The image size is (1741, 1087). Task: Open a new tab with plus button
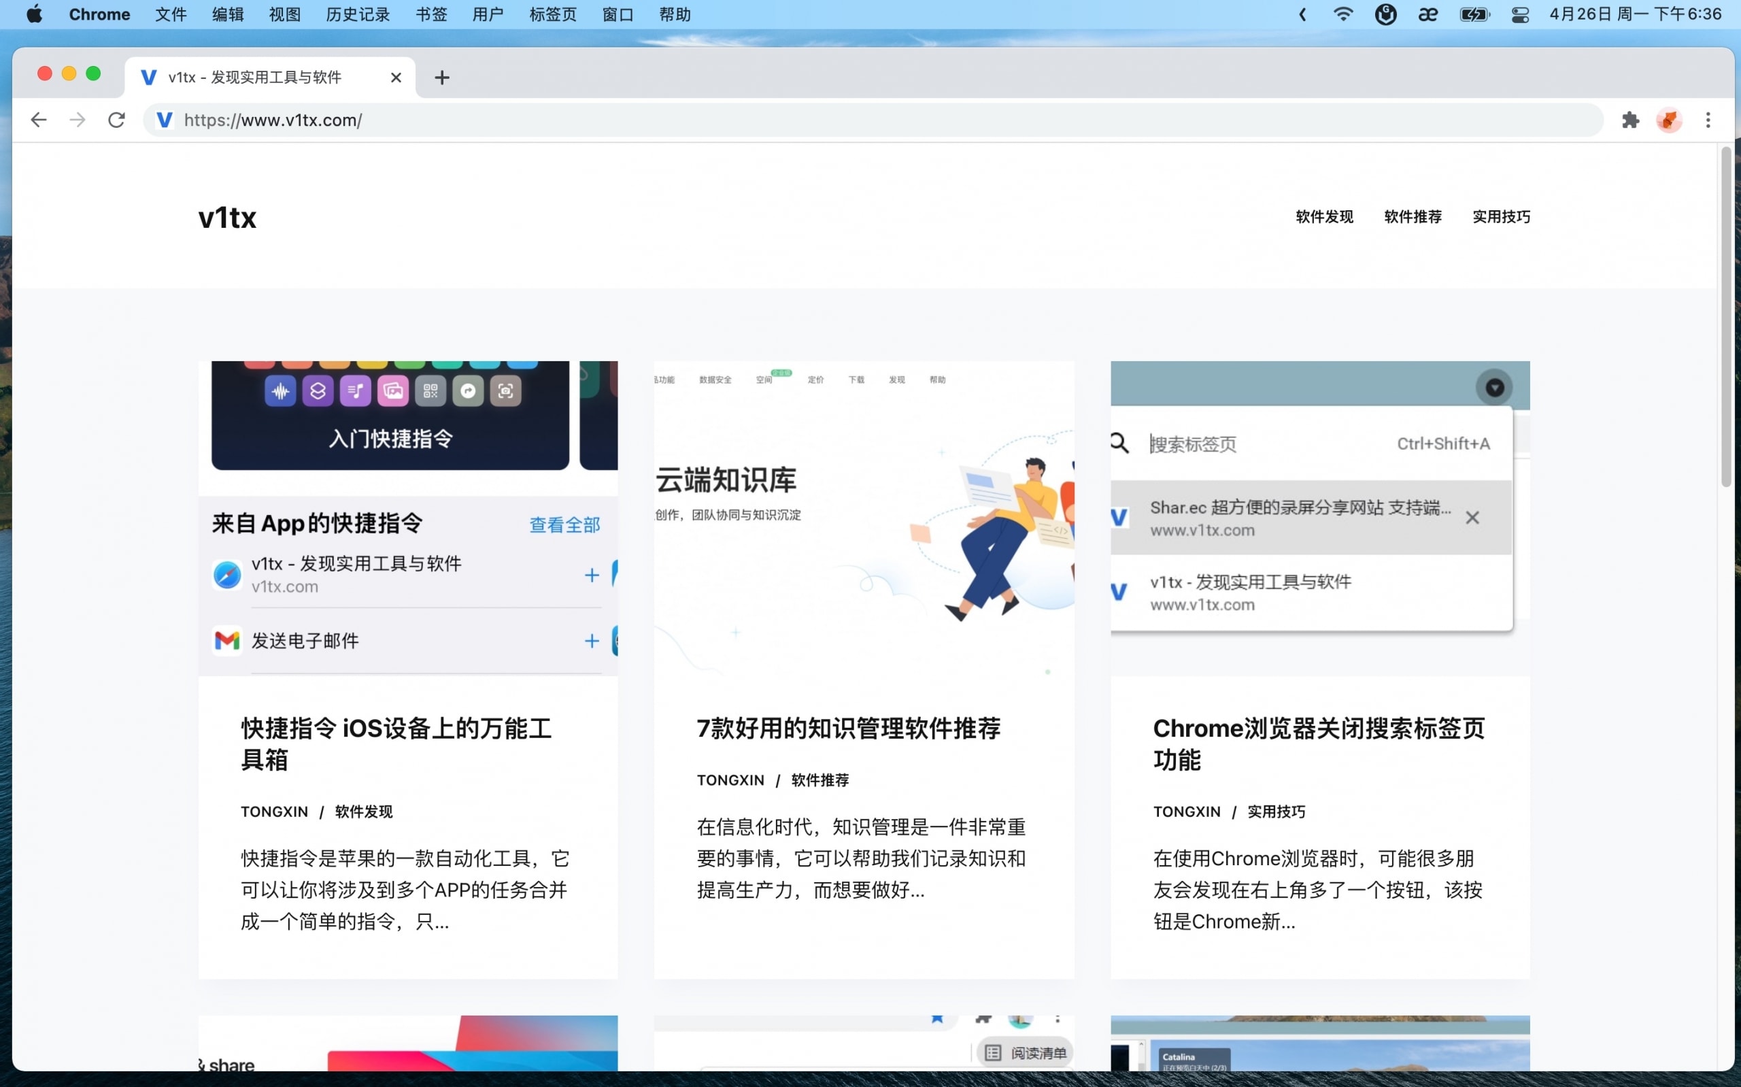[442, 78]
